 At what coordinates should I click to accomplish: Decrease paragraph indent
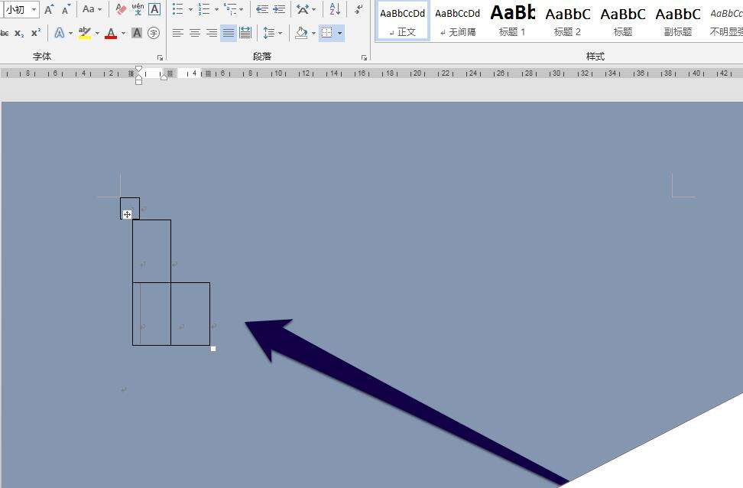tap(262, 9)
